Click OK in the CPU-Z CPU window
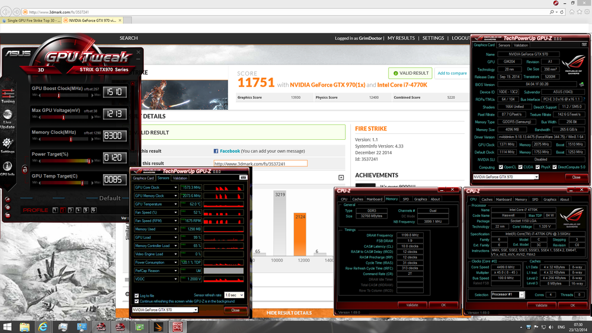The image size is (592, 333). 572,305
